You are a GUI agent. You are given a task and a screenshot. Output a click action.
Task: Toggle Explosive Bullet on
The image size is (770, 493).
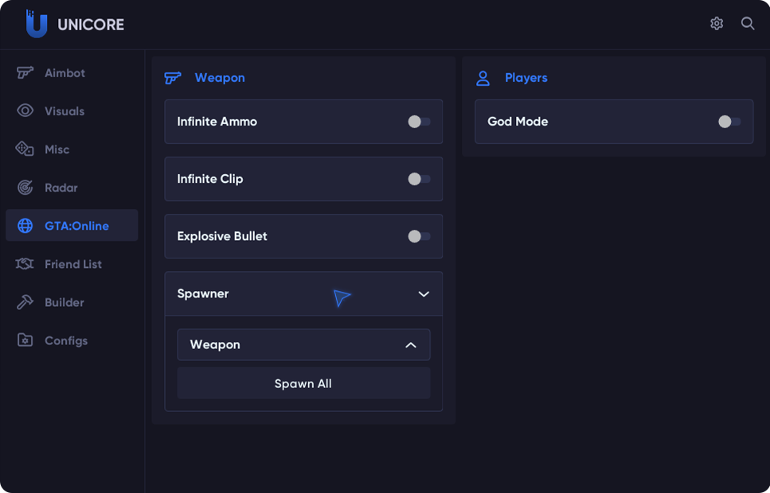click(419, 236)
